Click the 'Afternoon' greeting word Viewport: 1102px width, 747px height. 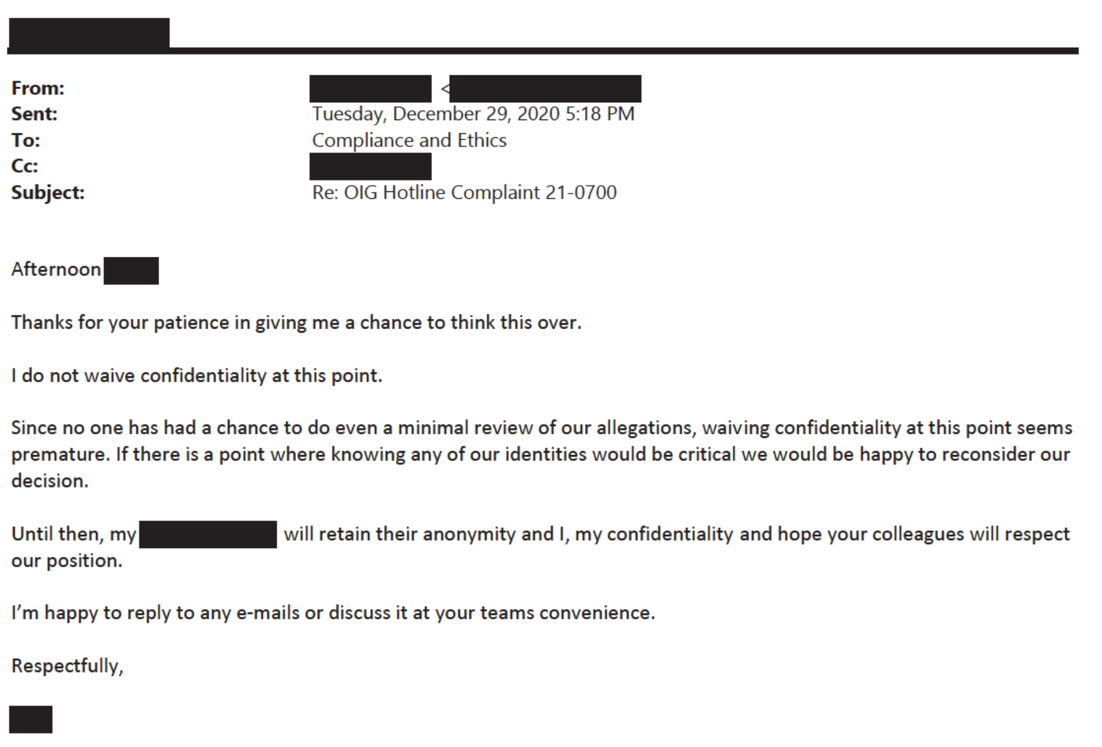[56, 269]
